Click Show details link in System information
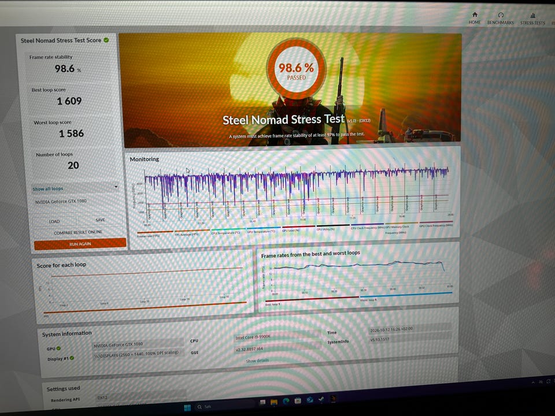This screenshot has height=416, width=555. (x=257, y=361)
